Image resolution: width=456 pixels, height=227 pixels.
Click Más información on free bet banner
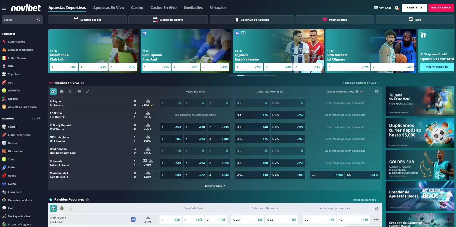[436, 67]
